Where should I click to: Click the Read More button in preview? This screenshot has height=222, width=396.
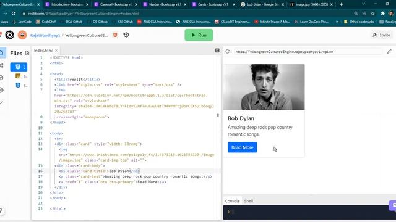(242, 147)
